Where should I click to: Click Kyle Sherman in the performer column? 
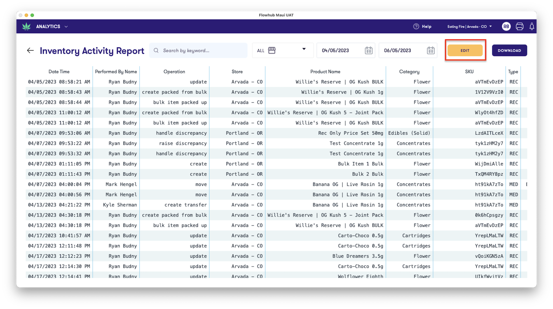[120, 205]
